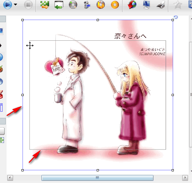Click the blue sphere icon in the left sidebar
This screenshot has height=183, width=192.
click(1, 57)
